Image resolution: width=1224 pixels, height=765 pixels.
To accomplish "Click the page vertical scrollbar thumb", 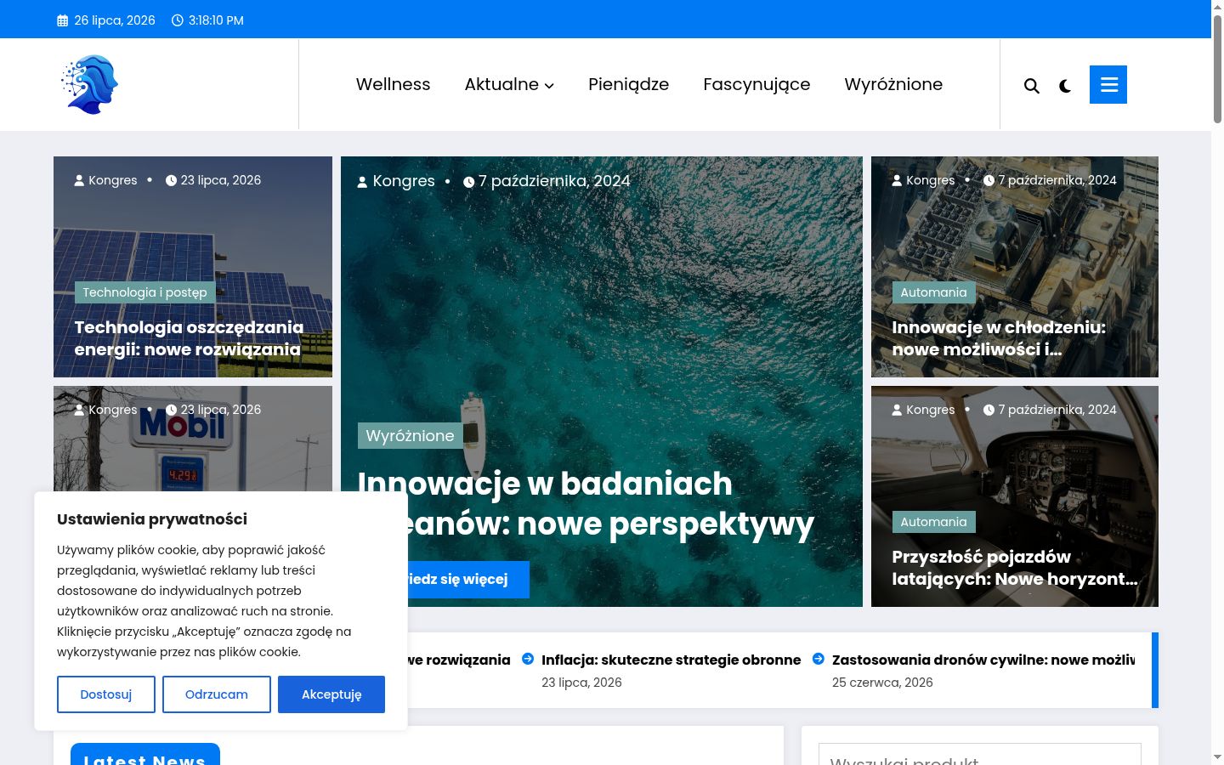I will 1217,70.
